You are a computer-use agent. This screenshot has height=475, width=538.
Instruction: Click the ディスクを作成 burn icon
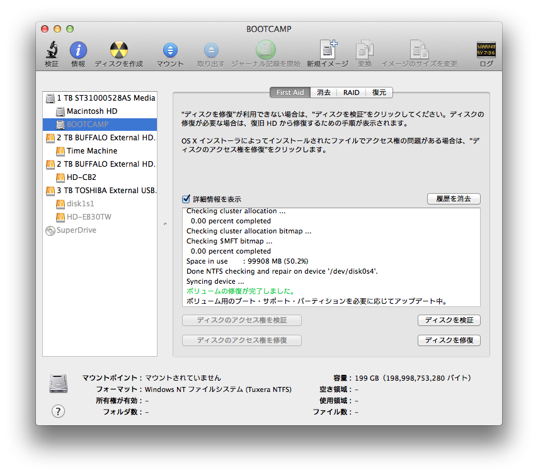click(118, 50)
